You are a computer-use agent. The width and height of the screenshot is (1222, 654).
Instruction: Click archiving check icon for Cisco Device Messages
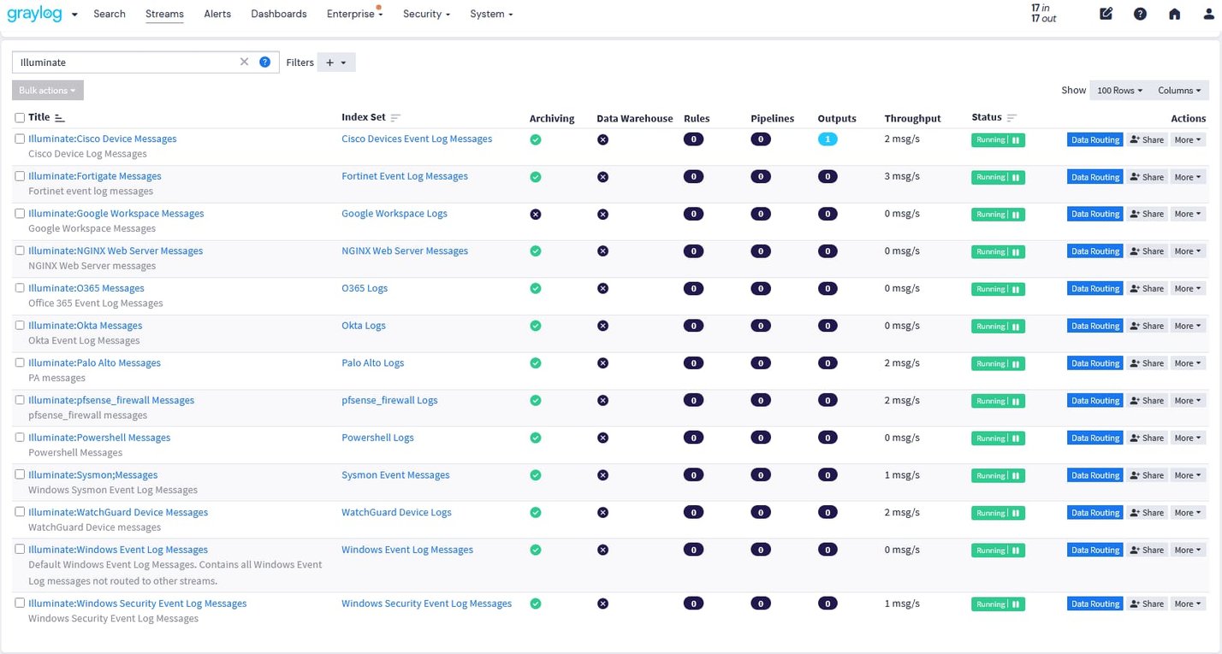tap(536, 139)
